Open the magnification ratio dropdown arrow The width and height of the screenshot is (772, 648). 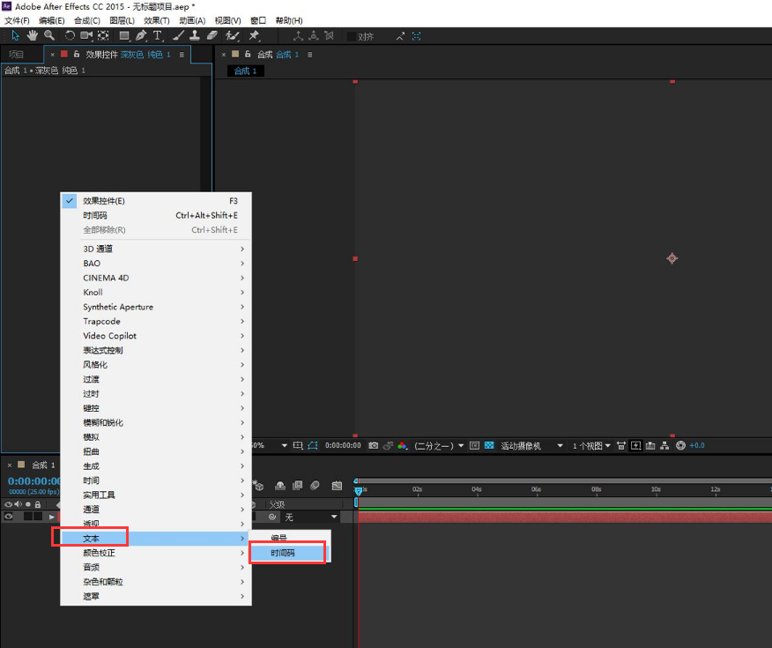click(x=284, y=445)
